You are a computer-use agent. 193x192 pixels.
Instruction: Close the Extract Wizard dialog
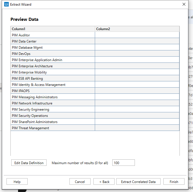[184, 4]
